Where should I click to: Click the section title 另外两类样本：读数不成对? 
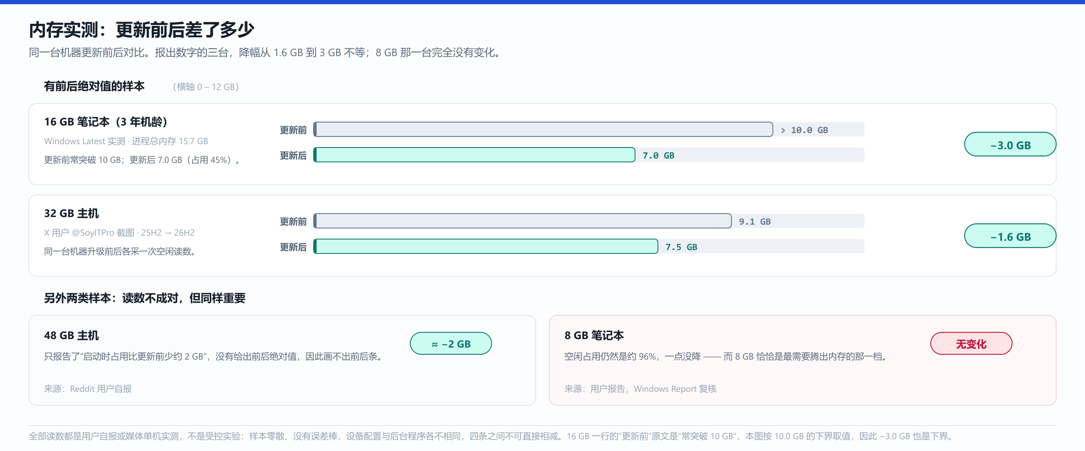(145, 298)
